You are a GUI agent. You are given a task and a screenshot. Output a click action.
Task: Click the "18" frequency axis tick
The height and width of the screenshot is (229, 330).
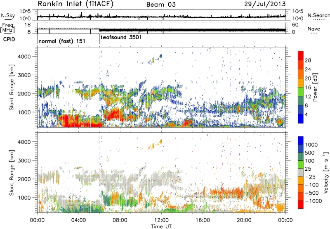point(28,25)
